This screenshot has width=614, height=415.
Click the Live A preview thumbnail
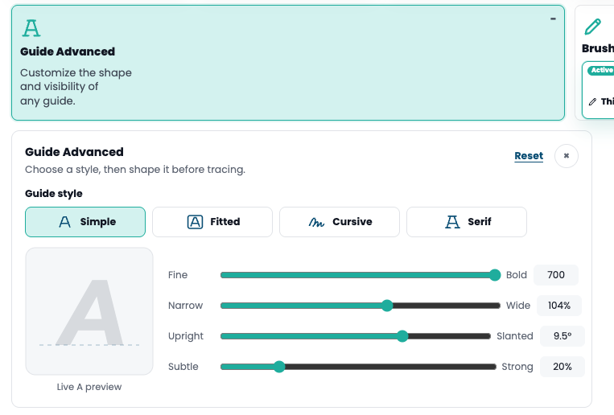(x=89, y=311)
